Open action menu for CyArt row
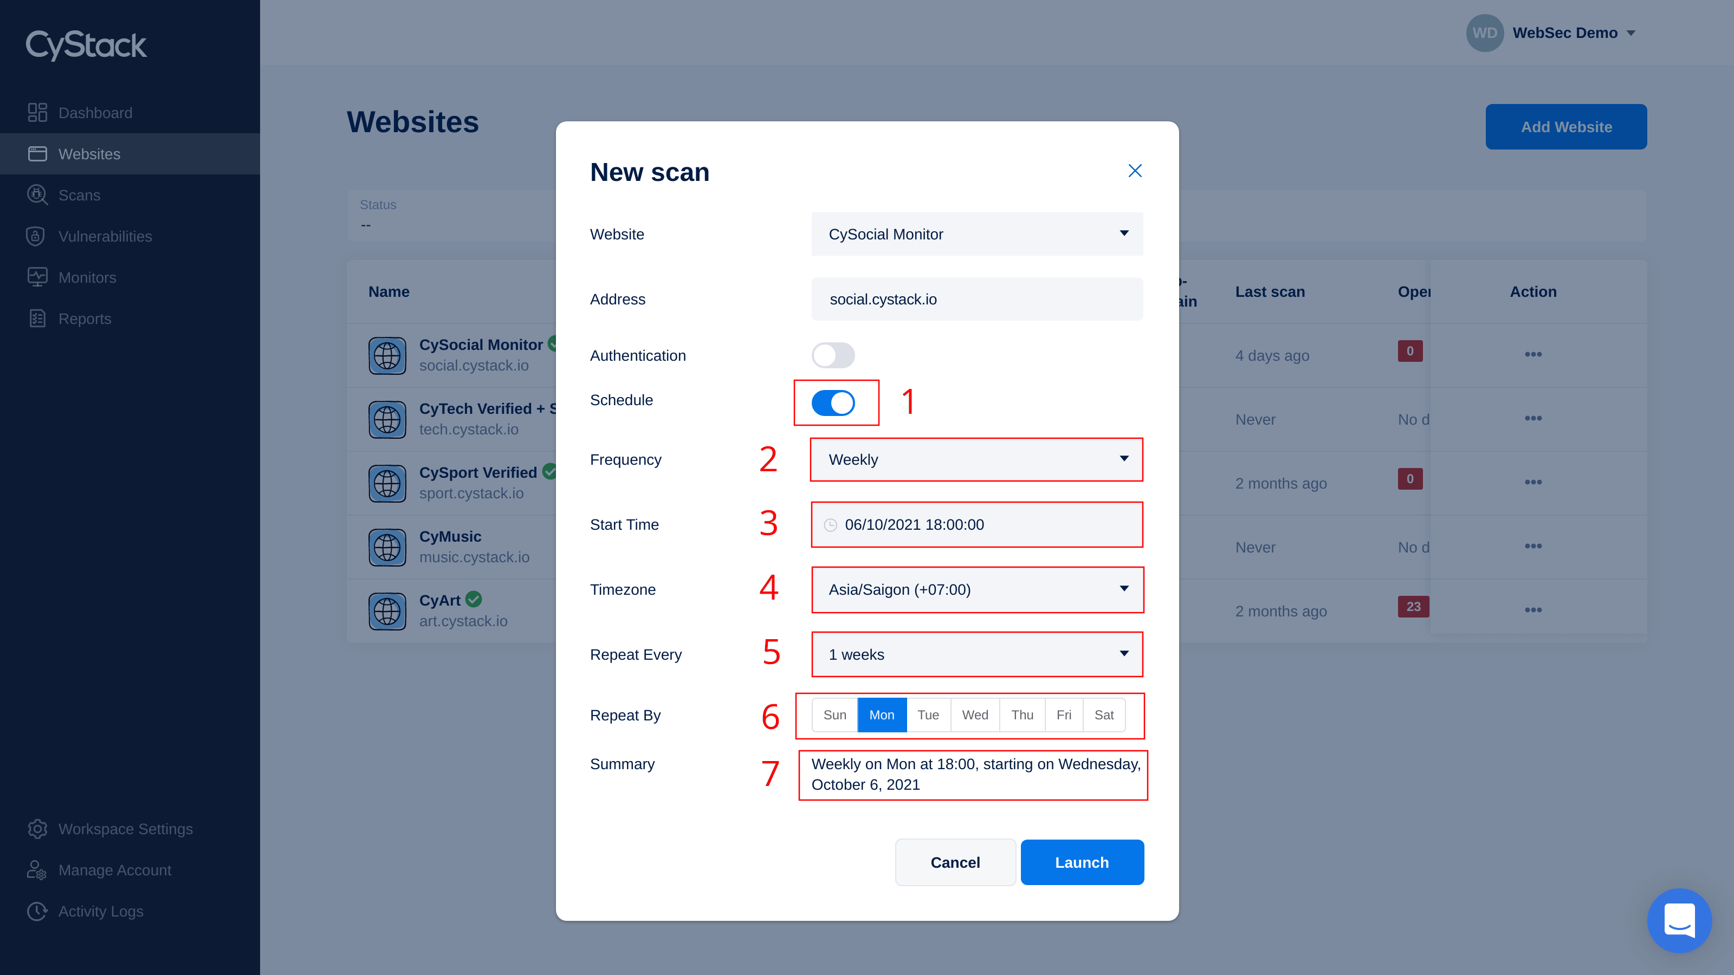Screen dimensions: 1734x975 (x=1534, y=610)
